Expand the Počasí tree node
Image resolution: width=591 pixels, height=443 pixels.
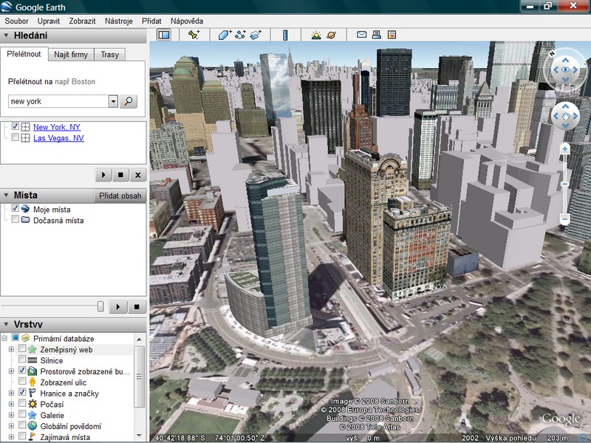pos(11,404)
